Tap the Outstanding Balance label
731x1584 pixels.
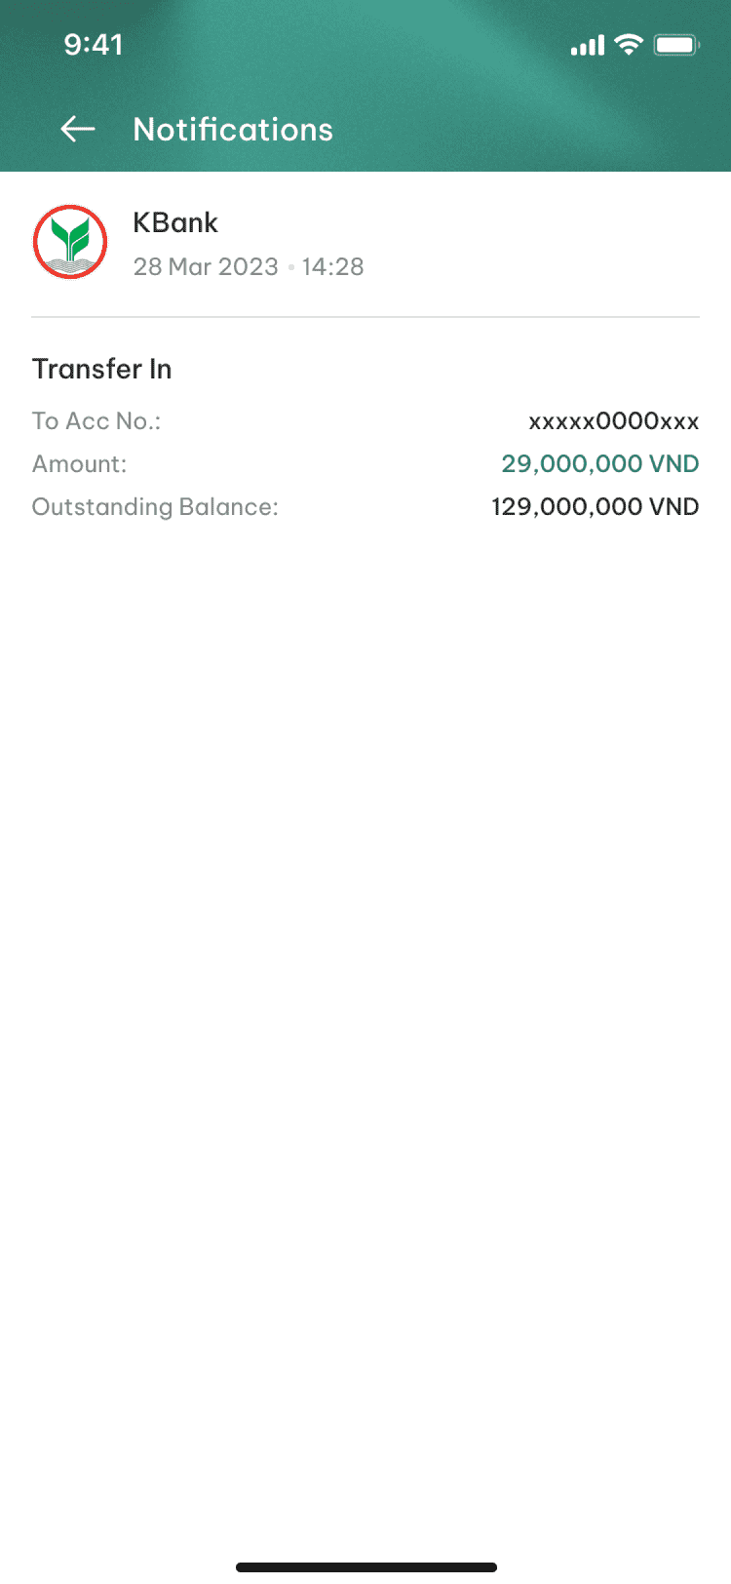(x=155, y=507)
